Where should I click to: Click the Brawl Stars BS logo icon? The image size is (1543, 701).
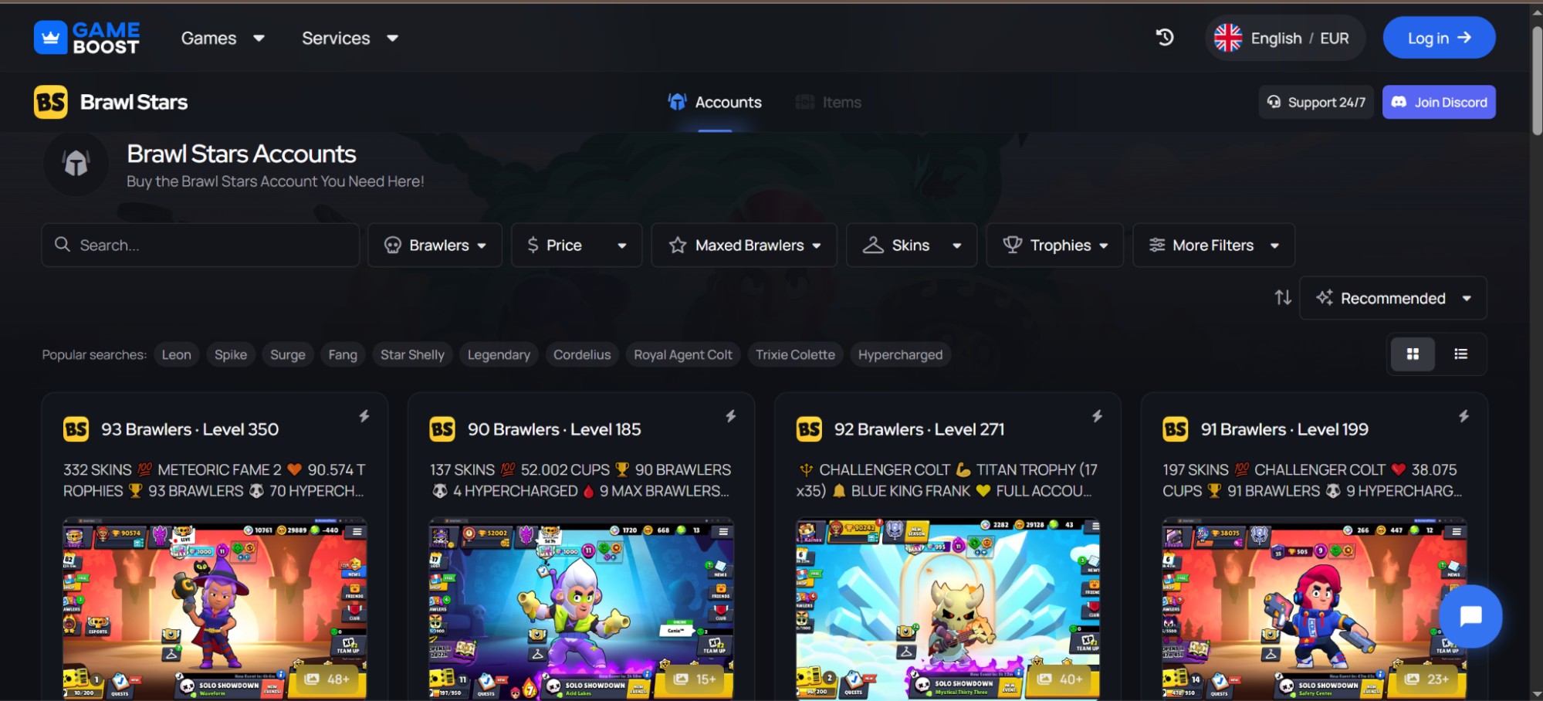tap(51, 102)
